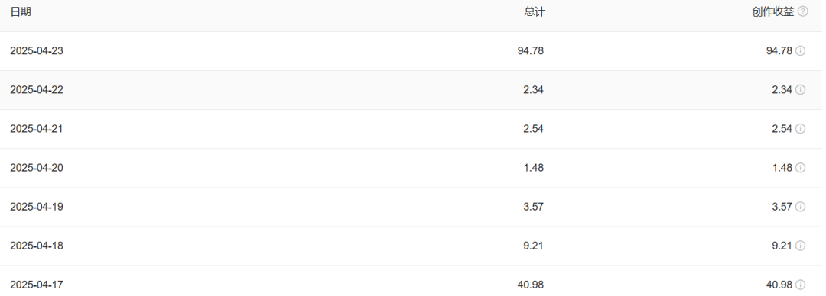Click the 2025-04-18 date entry
The height and width of the screenshot is (296, 826).
[37, 246]
